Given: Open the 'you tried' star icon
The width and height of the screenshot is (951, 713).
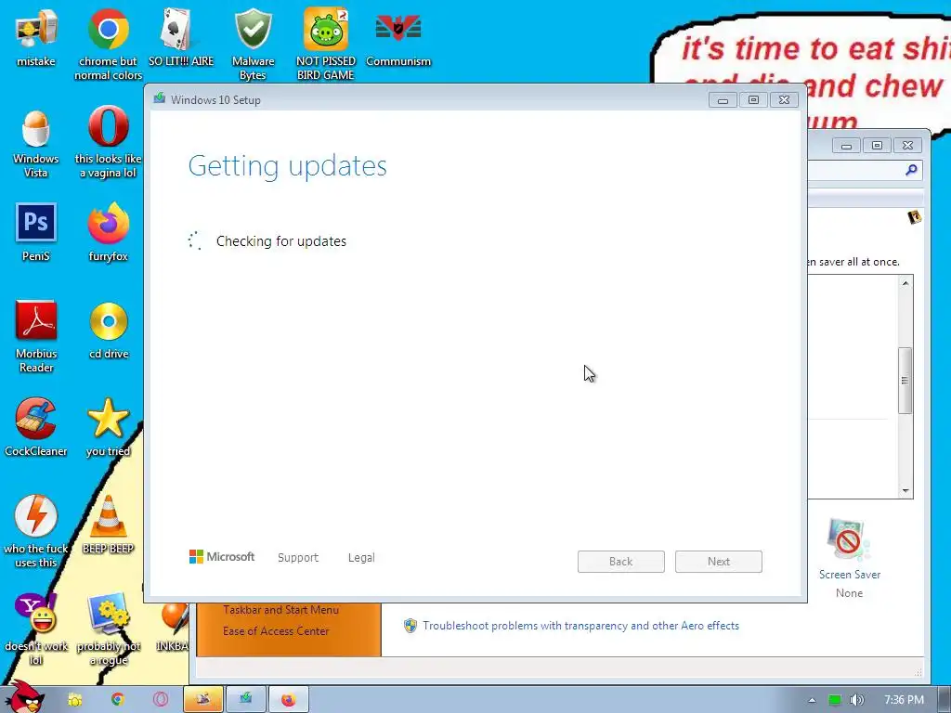Looking at the screenshot, I should click(x=108, y=427).
